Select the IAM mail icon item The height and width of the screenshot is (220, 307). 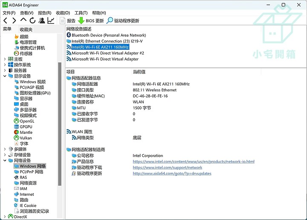click(21, 189)
